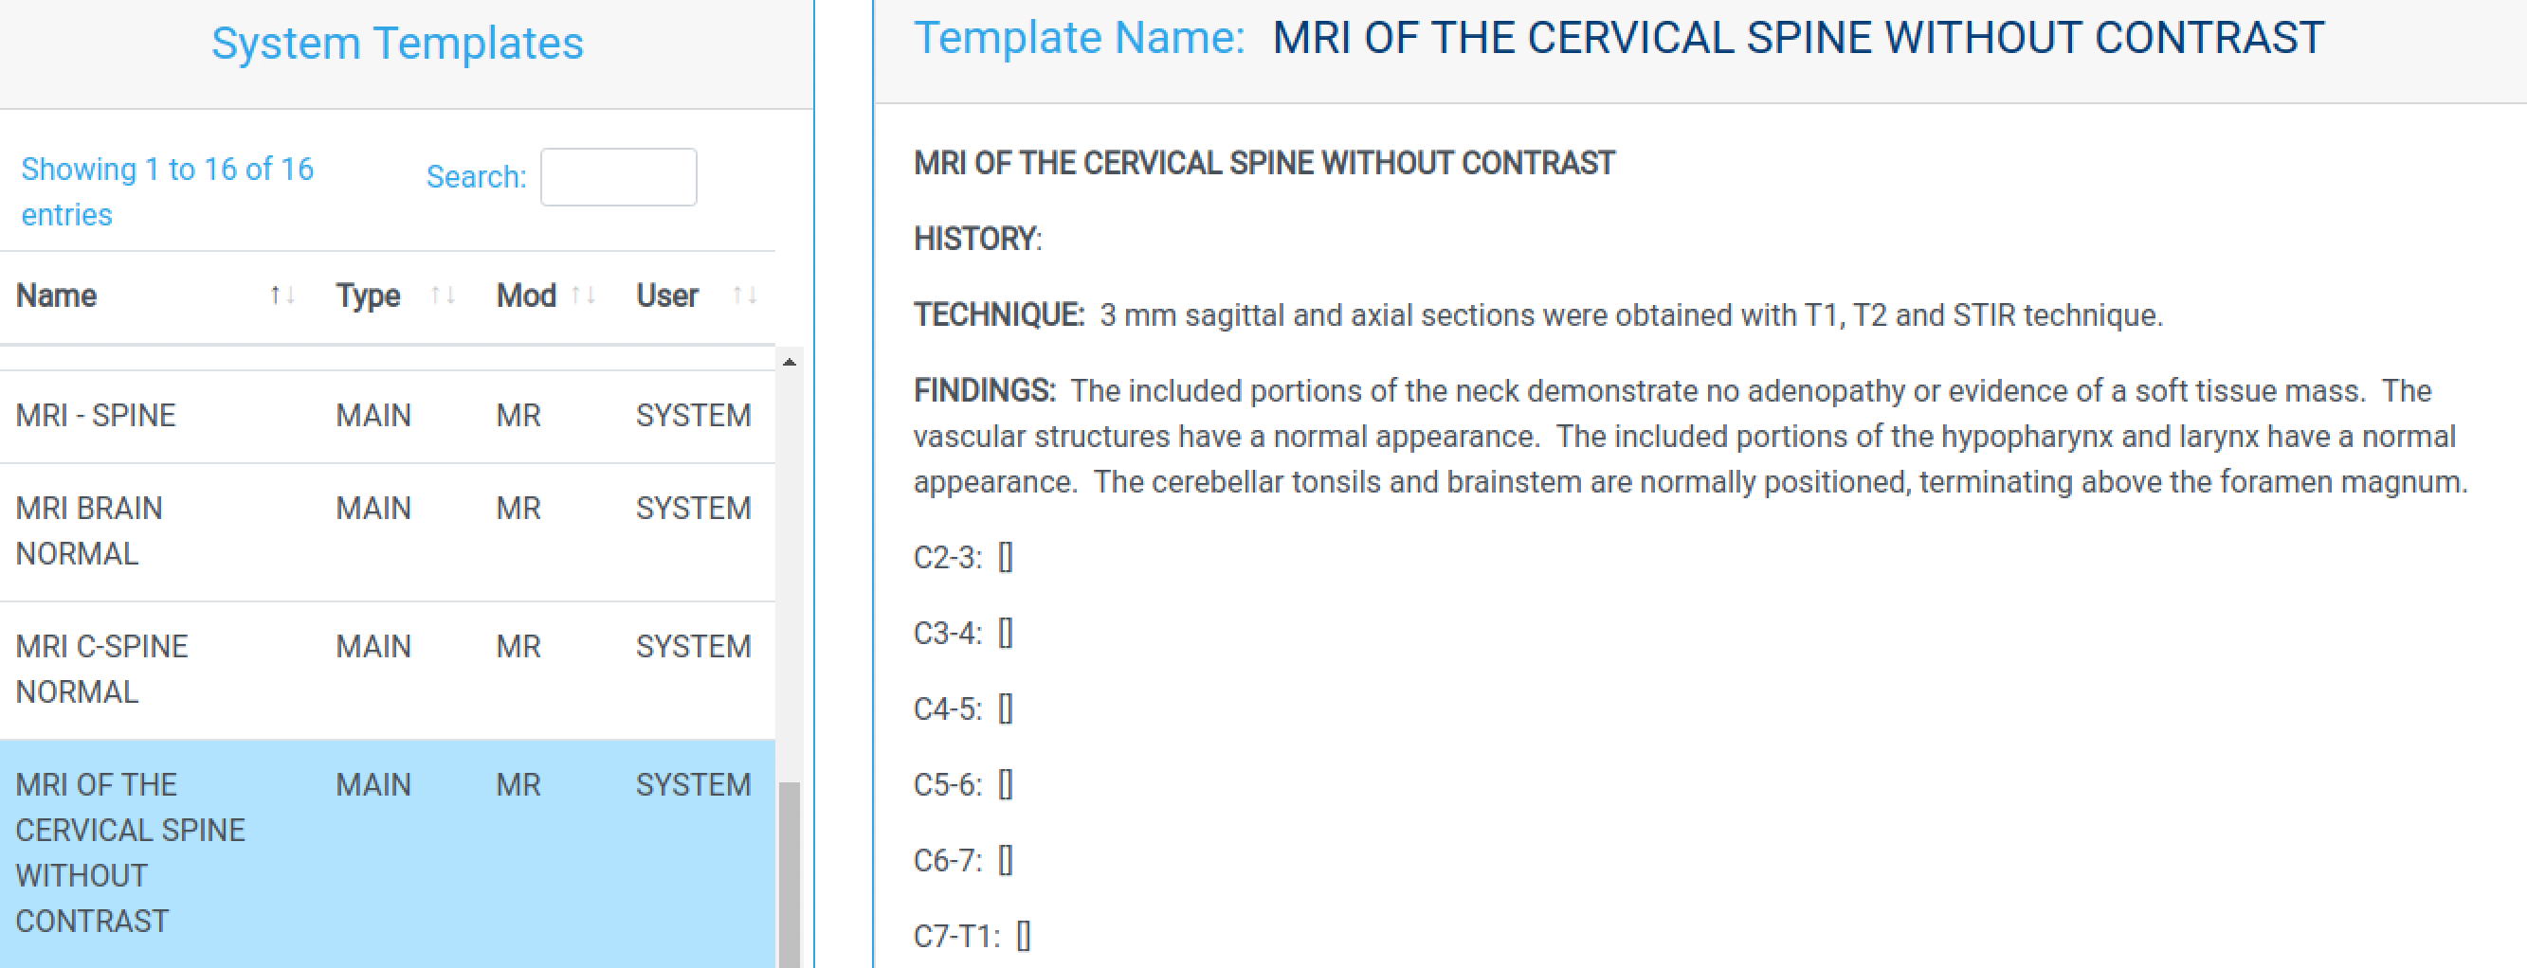The height and width of the screenshot is (968, 2527).
Task: Click the template list scroll-up arrow
Action: (x=789, y=363)
